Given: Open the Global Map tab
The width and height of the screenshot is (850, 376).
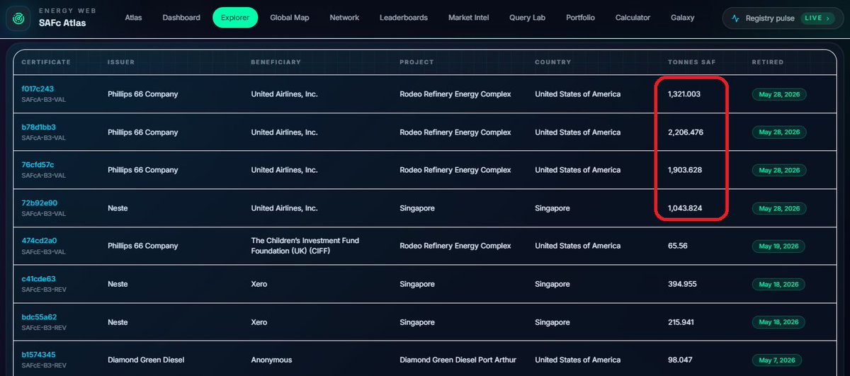Looking at the screenshot, I should (x=290, y=18).
